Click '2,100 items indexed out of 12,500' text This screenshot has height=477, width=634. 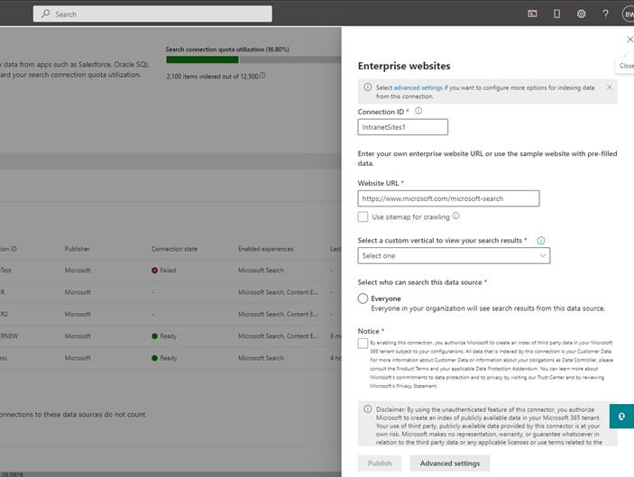[212, 77]
